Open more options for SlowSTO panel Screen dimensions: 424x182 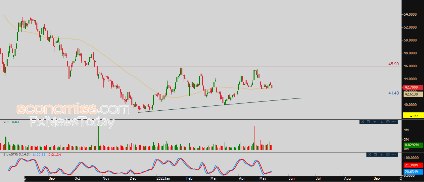tap(394, 154)
